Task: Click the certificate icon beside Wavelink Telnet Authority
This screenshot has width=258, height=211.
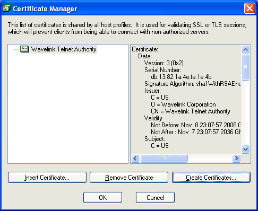Action: coord(24,49)
